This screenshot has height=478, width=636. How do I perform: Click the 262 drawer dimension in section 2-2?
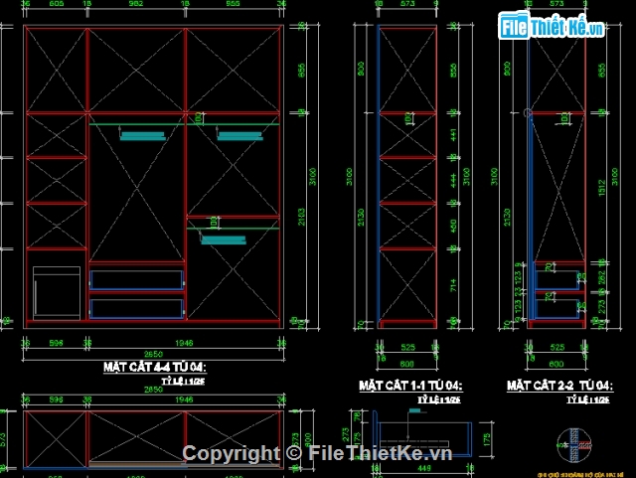602,278
